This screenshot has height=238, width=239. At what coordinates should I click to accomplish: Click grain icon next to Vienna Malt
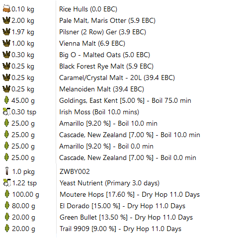6,43
